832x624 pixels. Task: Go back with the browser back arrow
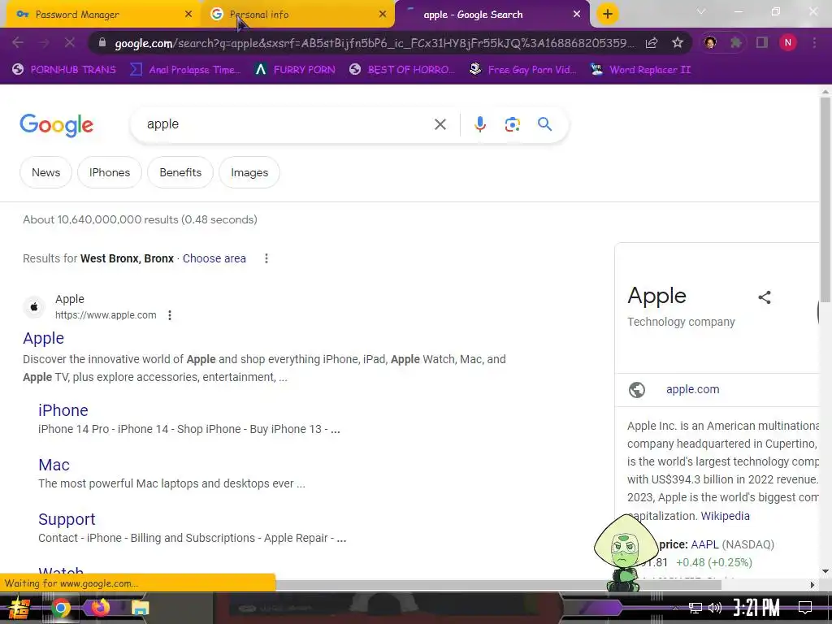18,43
